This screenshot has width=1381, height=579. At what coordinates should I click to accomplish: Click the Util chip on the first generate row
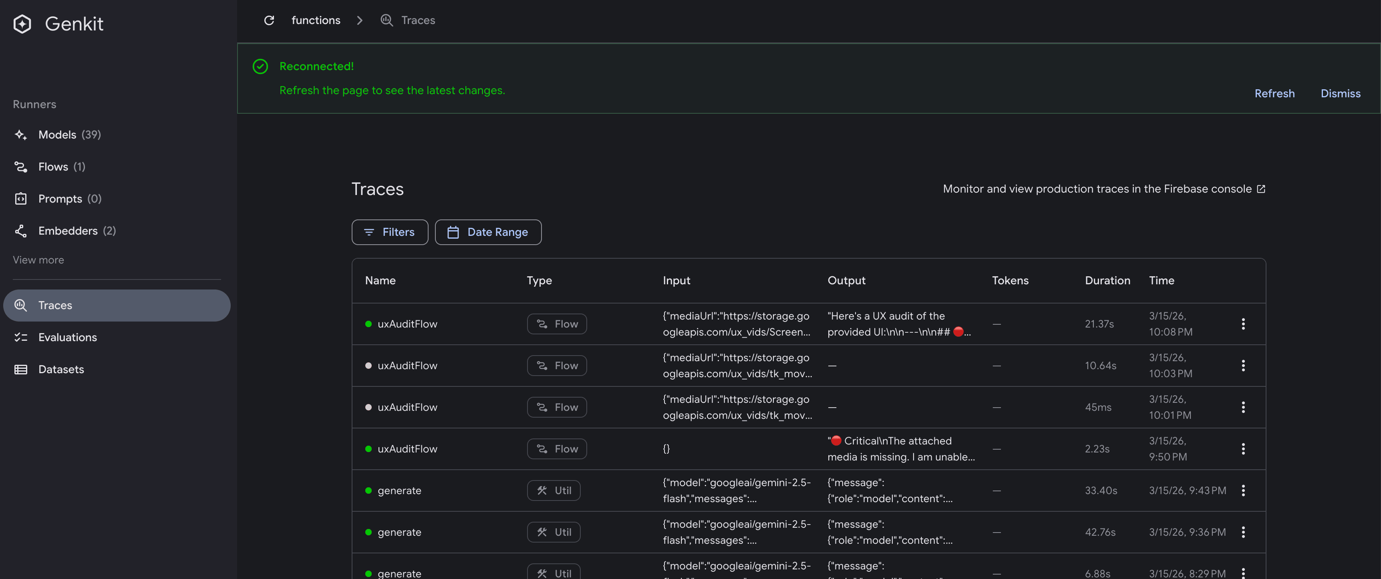(553, 490)
